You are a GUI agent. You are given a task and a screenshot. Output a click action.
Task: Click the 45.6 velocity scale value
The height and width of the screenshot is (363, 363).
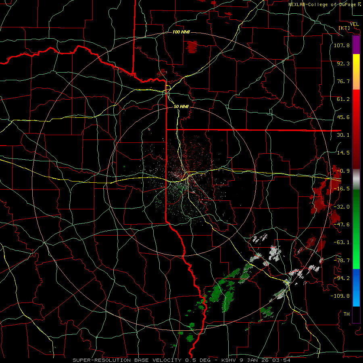pos(343,117)
